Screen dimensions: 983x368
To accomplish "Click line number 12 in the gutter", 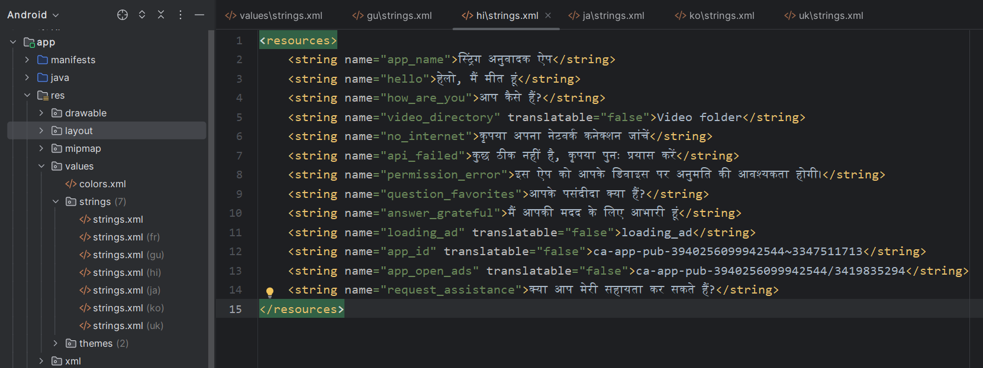I will pyautogui.click(x=236, y=251).
